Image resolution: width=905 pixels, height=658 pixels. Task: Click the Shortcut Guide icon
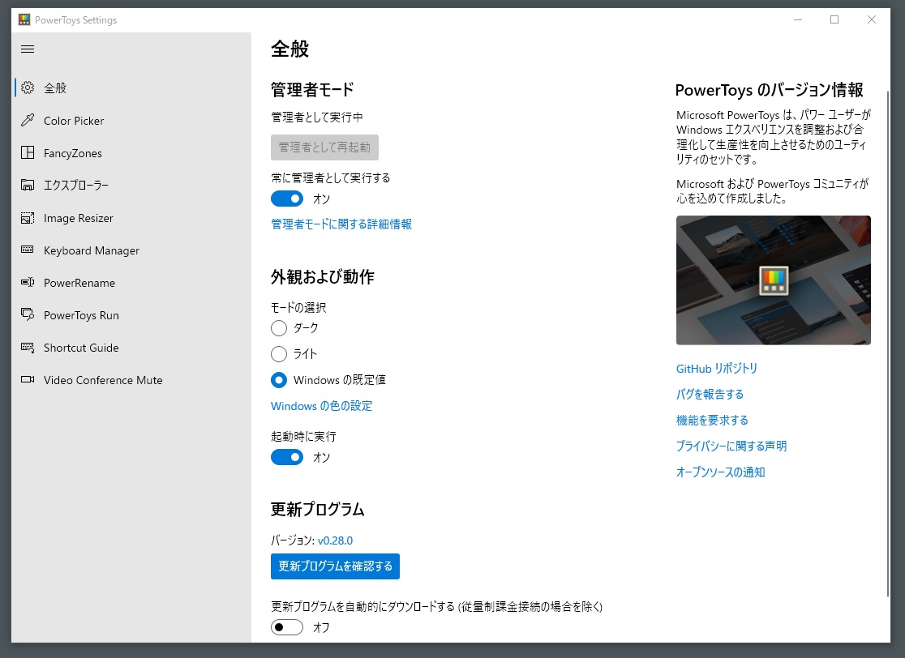click(x=27, y=347)
